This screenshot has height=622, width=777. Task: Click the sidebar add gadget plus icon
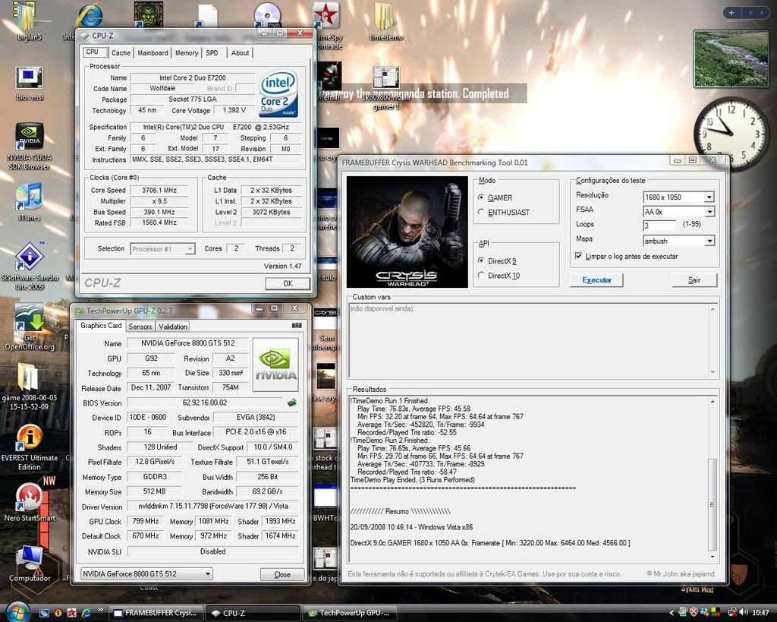(x=731, y=13)
